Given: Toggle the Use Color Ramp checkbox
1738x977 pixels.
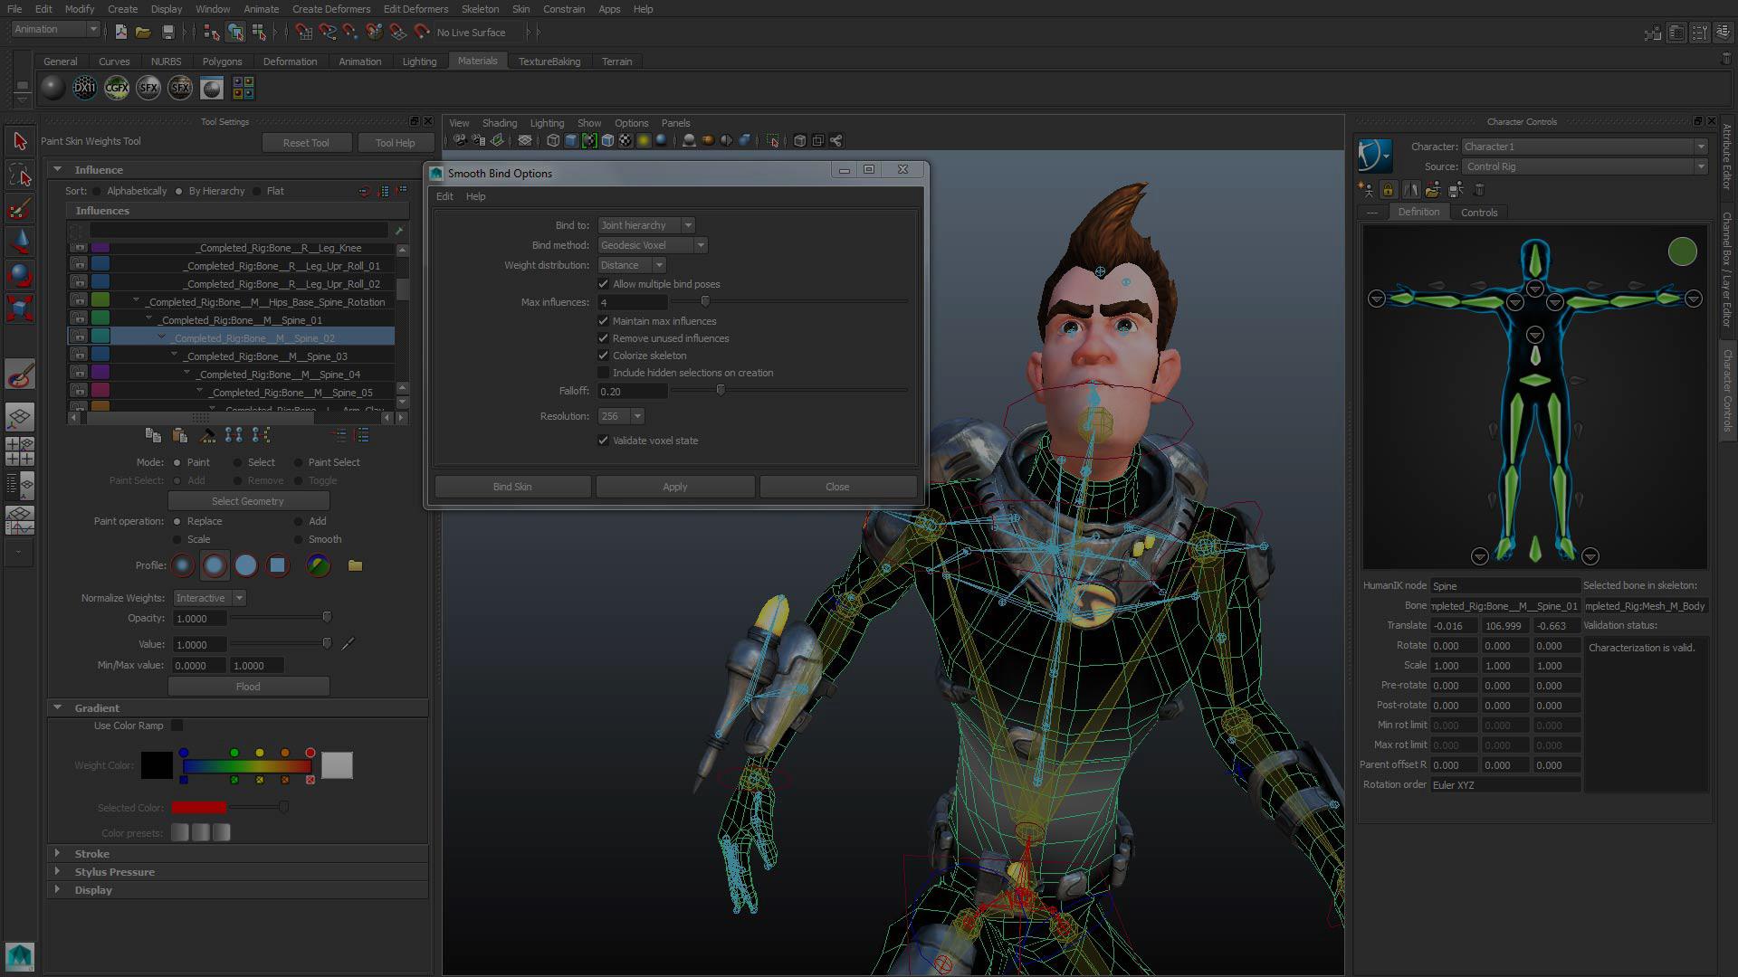Looking at the screenshot, I should pos(177,726).
